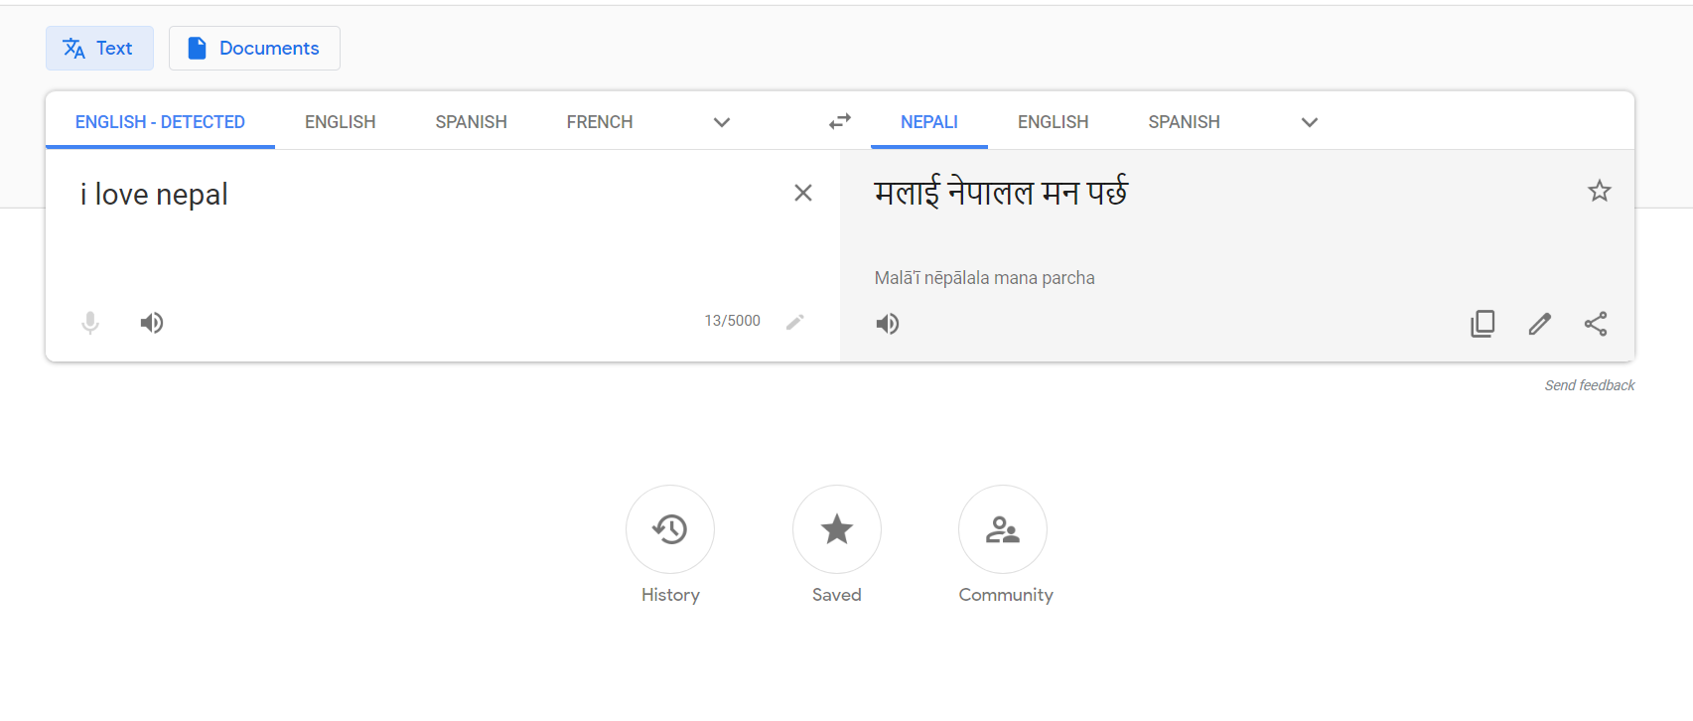Listen to Nepali translation speaker icon

888,324
